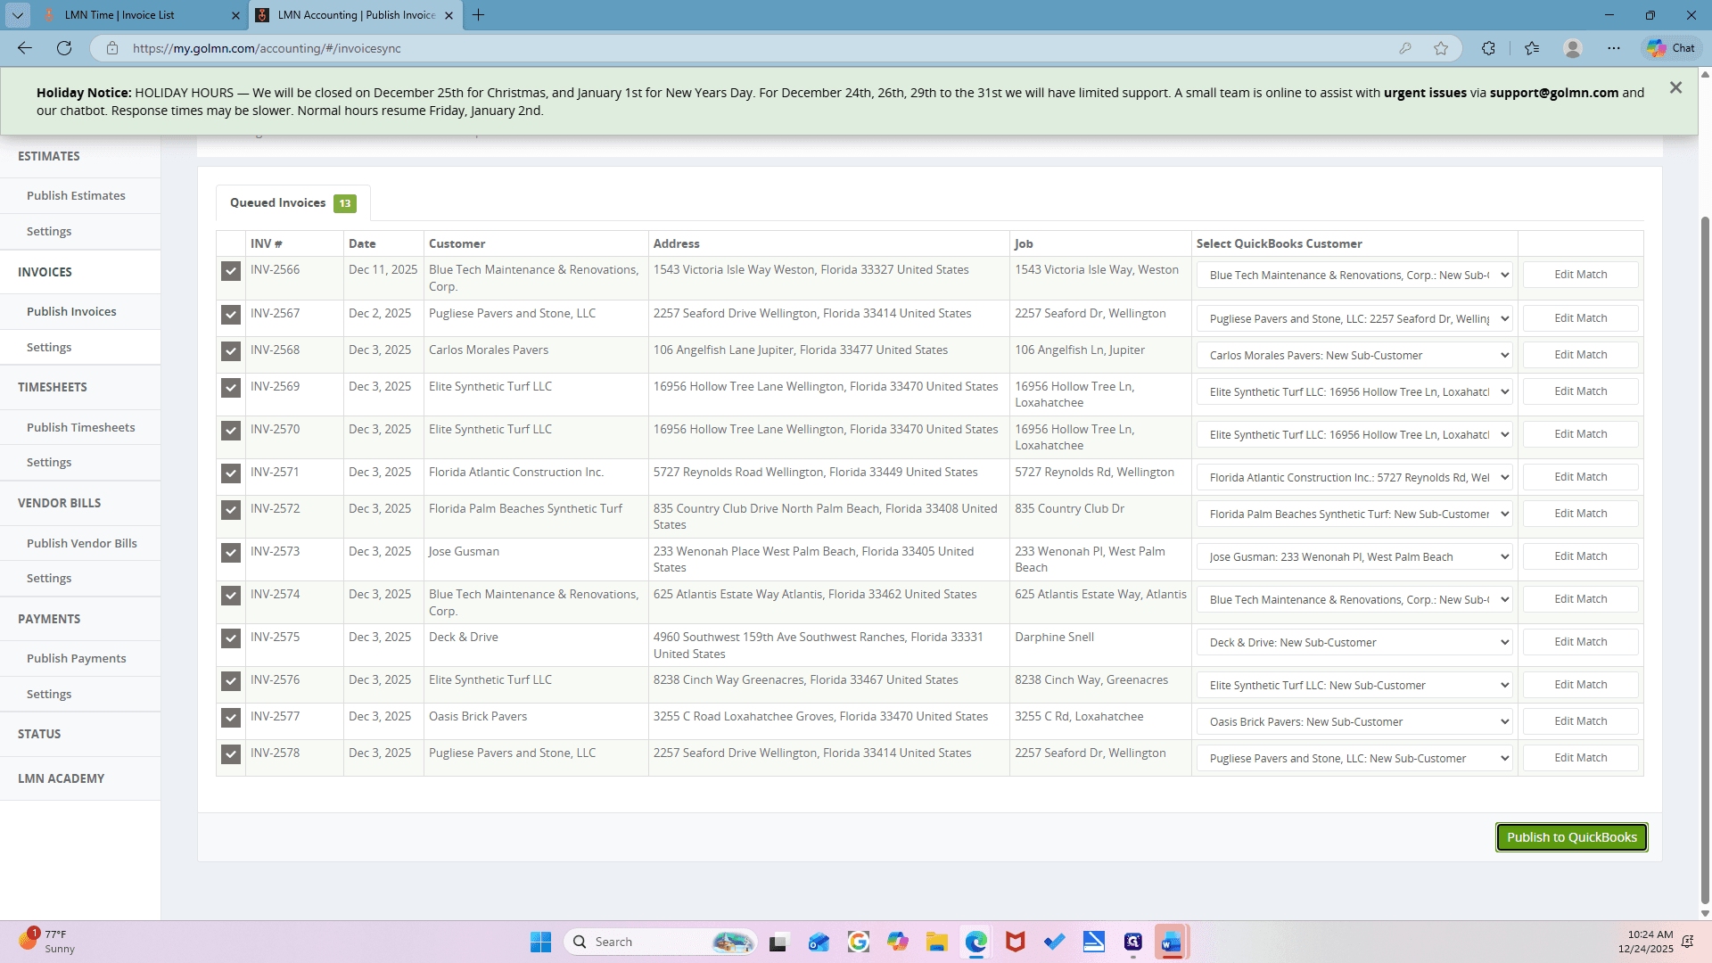
Task: Open browser Extensions puzzle icon
Action: [x=1488, y=48]
